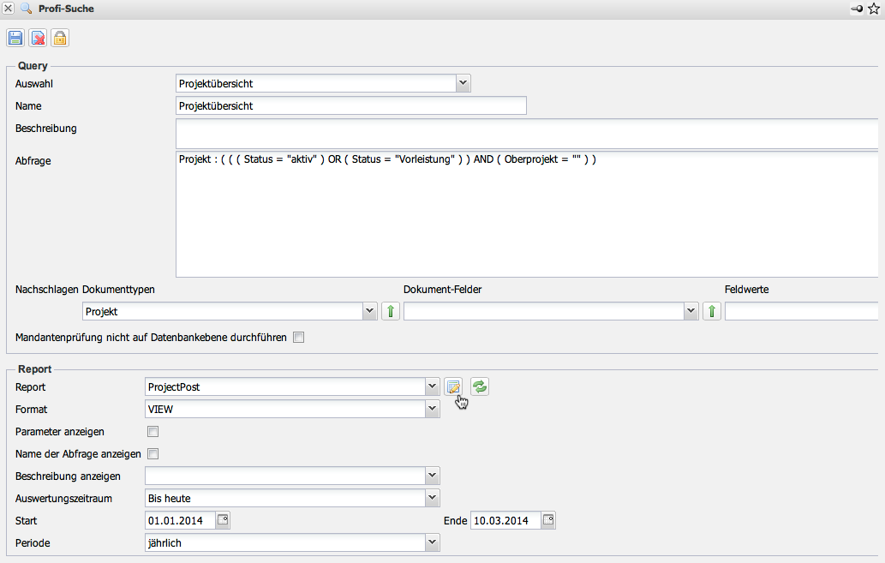885x563 pixels.
Task: Refresh the report list with green arrows icon
Action: pyautogui.click(x=480, y=387)
